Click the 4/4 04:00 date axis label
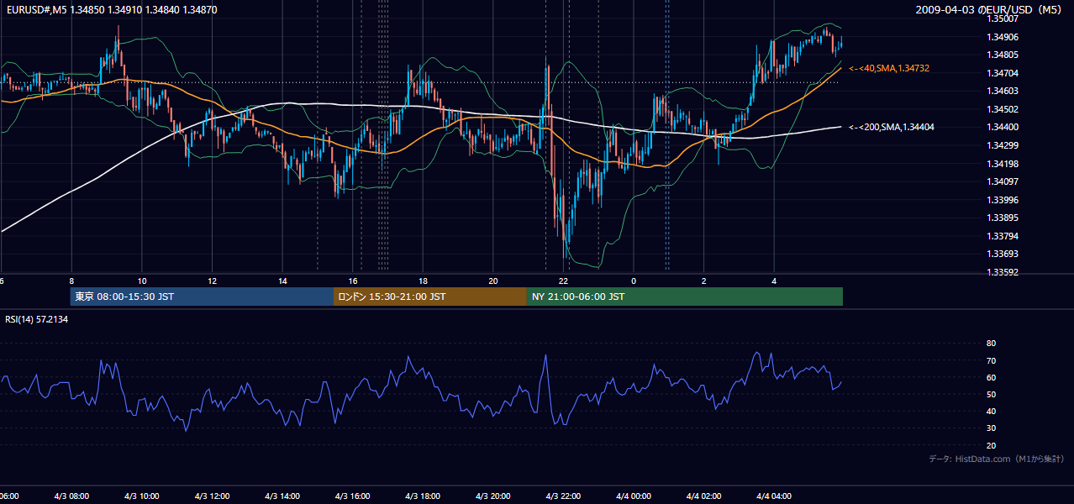Image resolution: width=1074 pixels, height=504 pixels. point(774,496)
